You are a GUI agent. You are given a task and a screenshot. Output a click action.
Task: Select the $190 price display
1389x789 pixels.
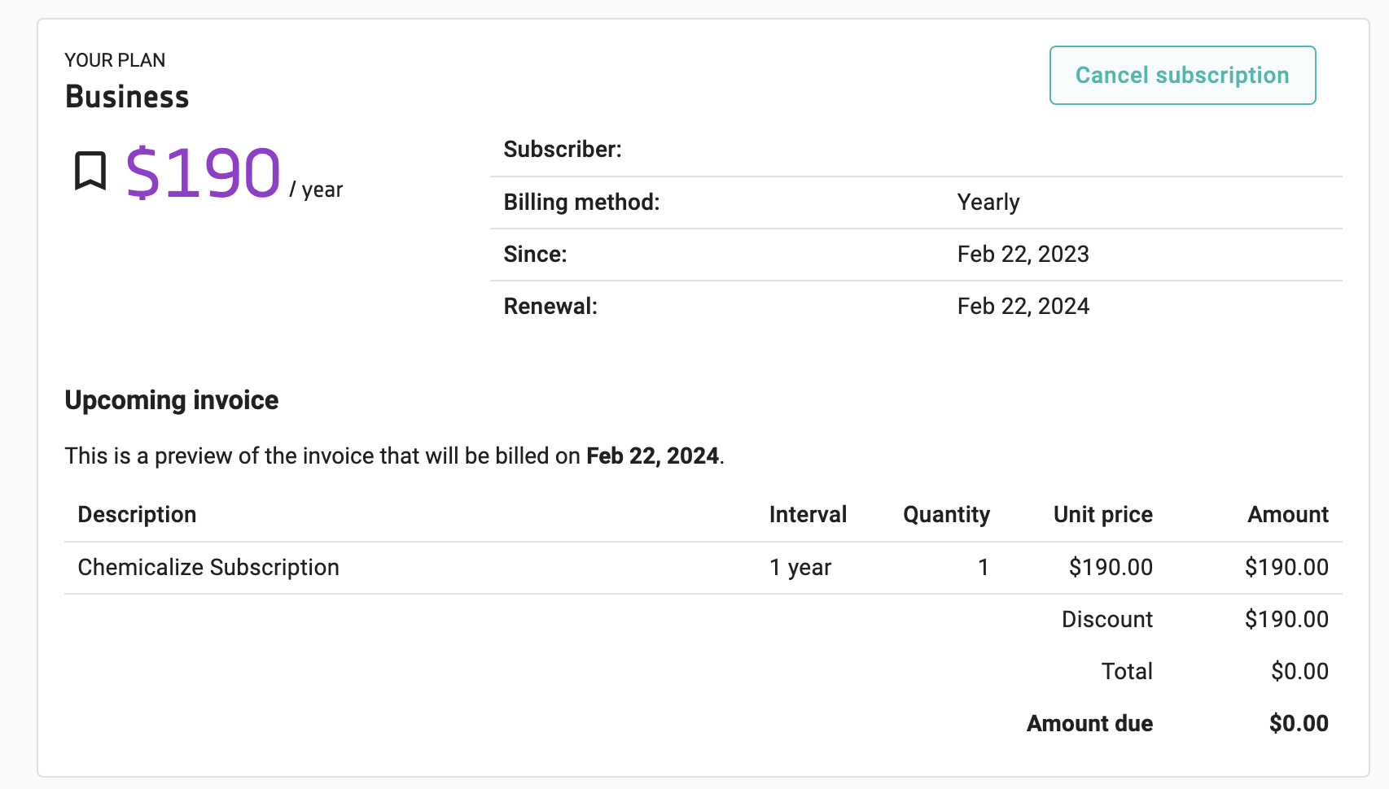point(201,172)
